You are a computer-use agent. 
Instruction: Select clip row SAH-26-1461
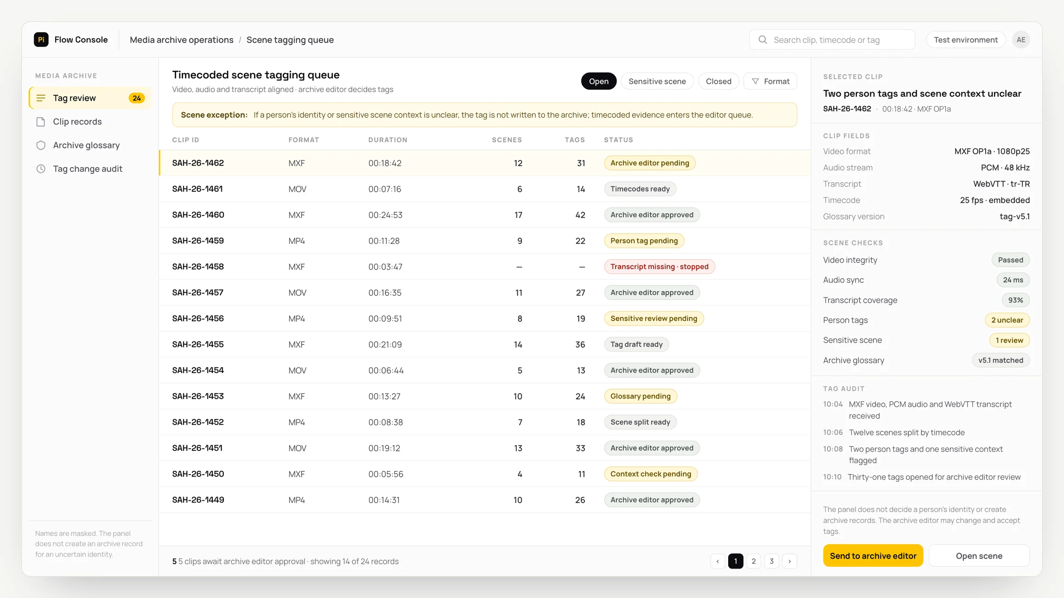tap(484, 189)
